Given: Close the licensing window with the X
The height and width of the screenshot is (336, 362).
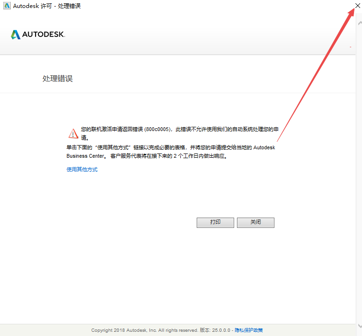Looking at the screenshot, I should point(357,6).
